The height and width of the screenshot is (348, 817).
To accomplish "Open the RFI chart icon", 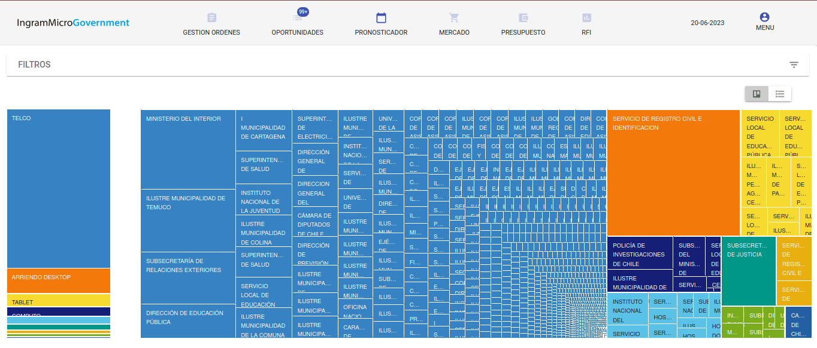I will pos(586,18).
